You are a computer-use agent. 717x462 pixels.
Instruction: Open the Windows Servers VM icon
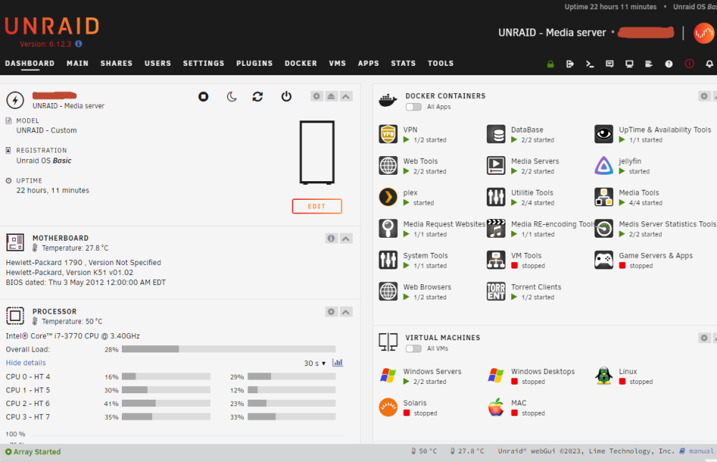(x=388, y=375)
